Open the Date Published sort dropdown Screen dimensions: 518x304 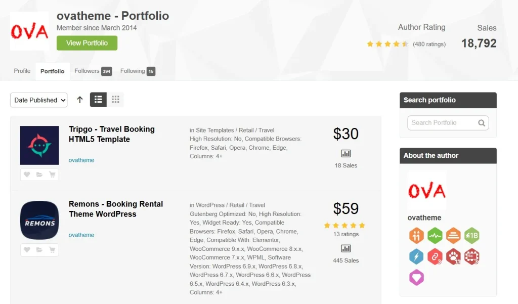tap(38, 100)
